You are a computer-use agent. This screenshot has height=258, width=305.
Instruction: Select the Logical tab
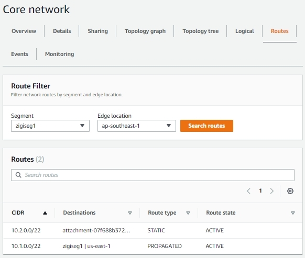pyautogui.click(x=245, y=31)
